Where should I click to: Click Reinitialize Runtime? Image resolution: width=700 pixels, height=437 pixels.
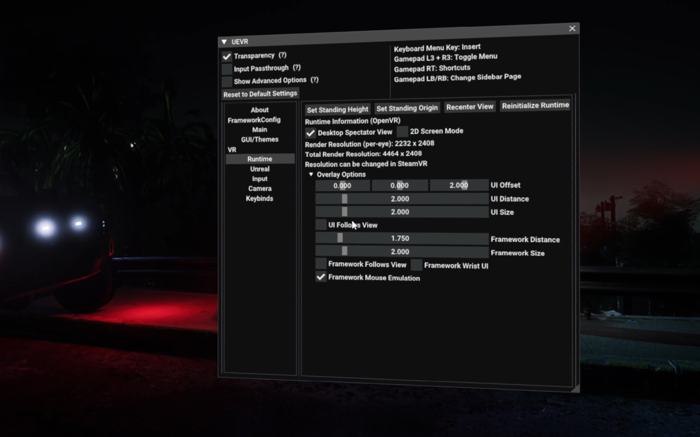(535, 105)
